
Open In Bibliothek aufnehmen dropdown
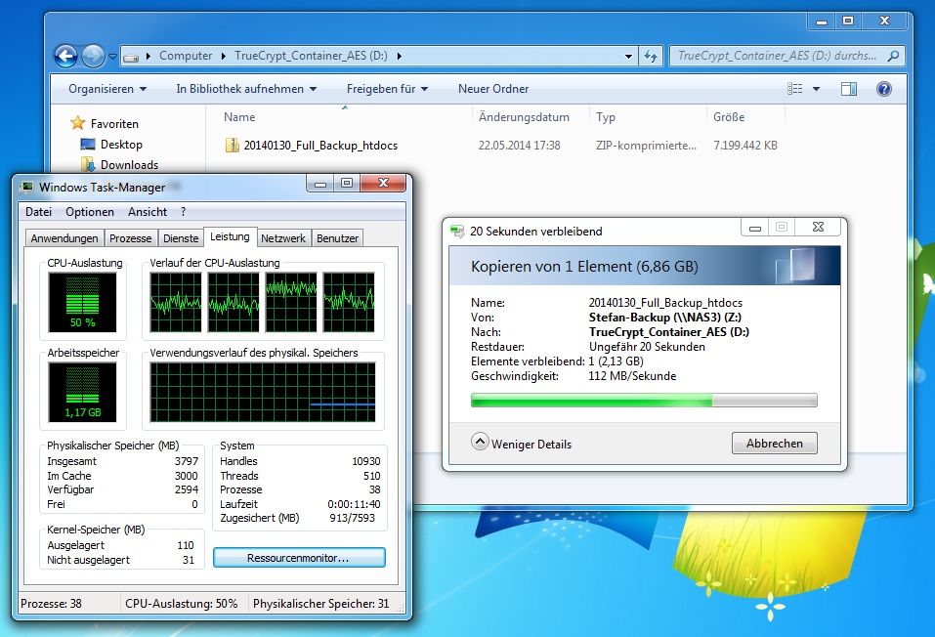246,89
